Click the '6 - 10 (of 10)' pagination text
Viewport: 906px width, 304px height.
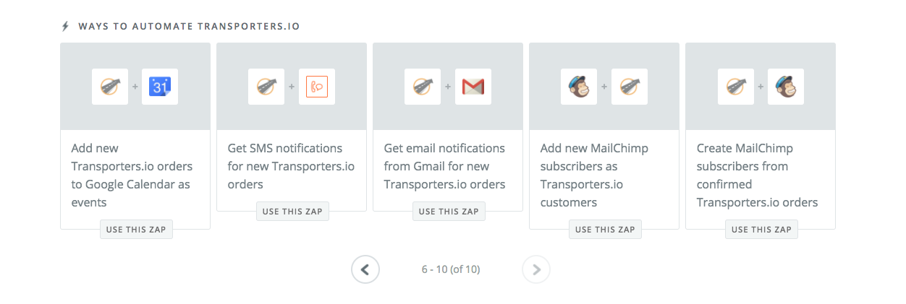pos(451,269)
